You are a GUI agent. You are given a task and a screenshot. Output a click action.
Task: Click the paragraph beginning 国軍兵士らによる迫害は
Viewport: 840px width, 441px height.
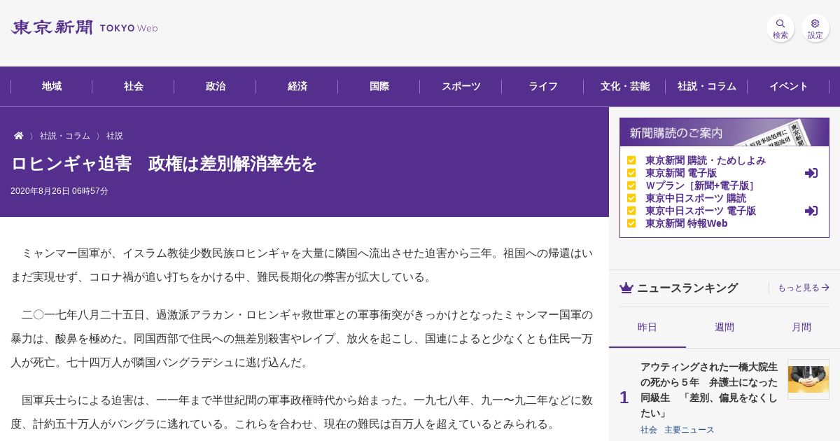click(302, 412)
